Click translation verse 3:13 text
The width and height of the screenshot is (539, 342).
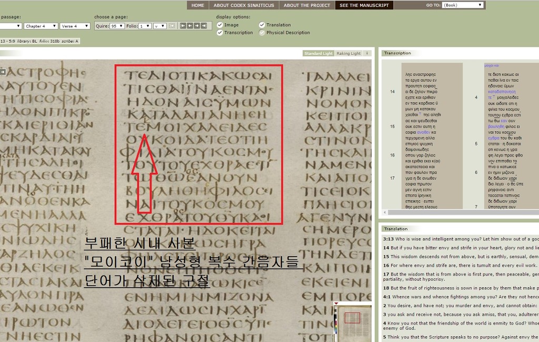coord(461,239)
